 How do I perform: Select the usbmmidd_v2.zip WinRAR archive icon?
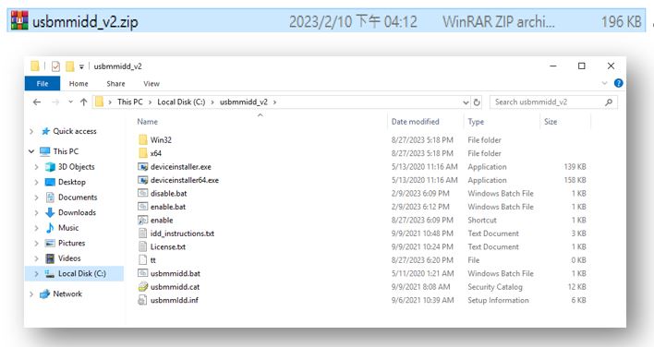(x=19, y=20)
